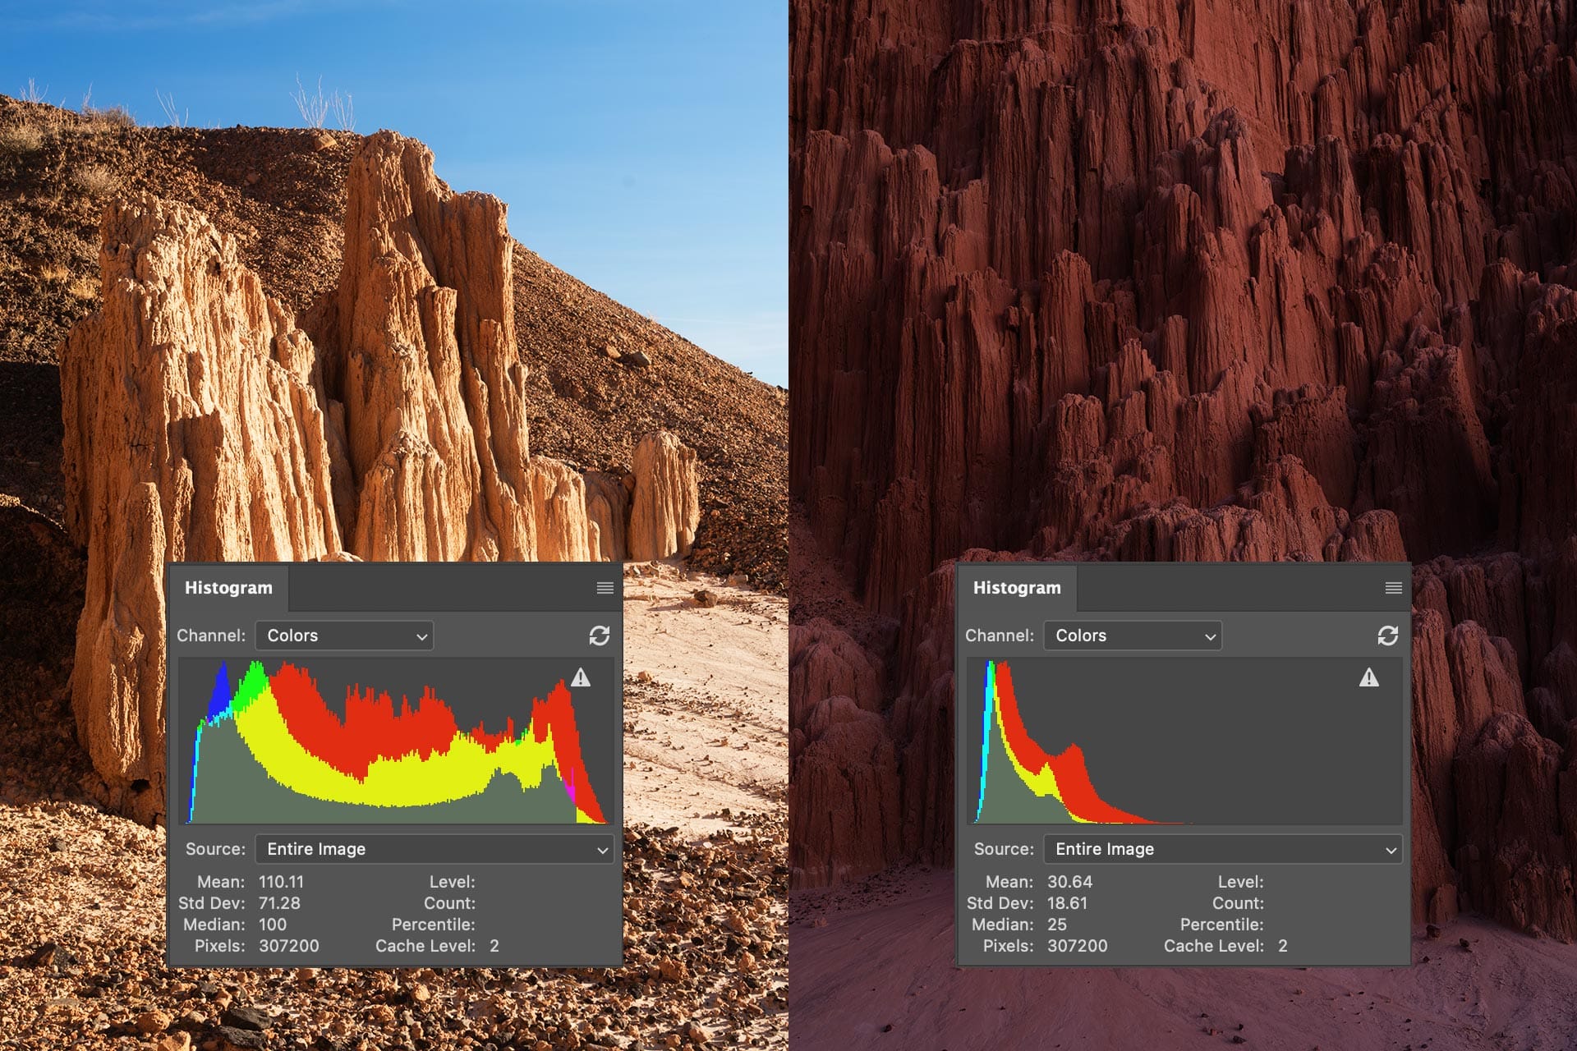Expand the Source Entire Image dropdown in right panel
This screenshot has height=1051, width=1577.
coord(1223,849)
